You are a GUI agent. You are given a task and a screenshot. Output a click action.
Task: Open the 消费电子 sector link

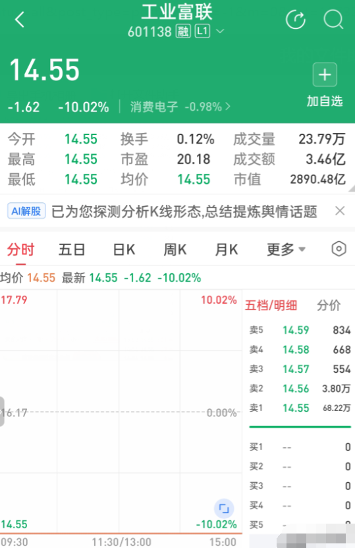click(180, 107)
